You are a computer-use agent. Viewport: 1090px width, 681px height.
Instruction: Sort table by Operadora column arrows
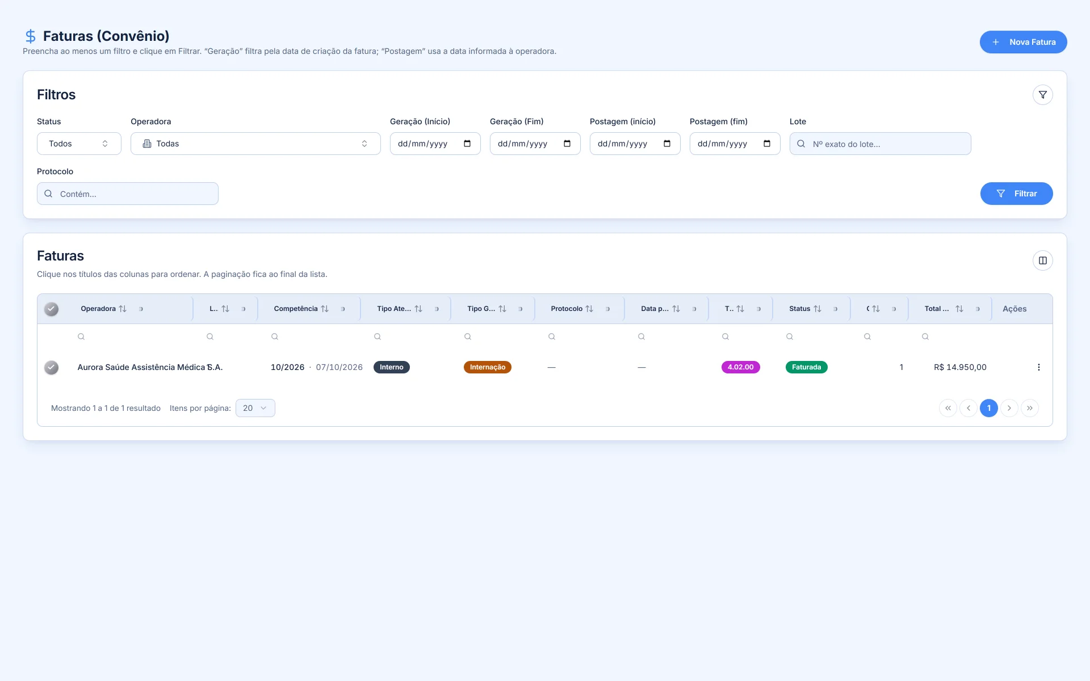click(123, 309)
